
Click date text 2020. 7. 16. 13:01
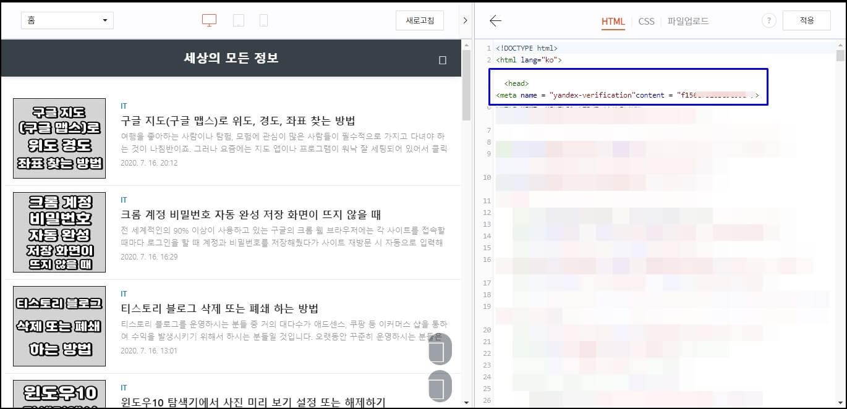coord(149,351)
